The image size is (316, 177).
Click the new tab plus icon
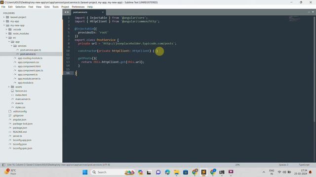point(309,12)
